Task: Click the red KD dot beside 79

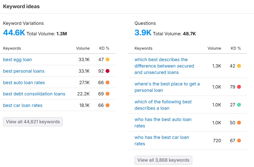Action: pos(239,87)
